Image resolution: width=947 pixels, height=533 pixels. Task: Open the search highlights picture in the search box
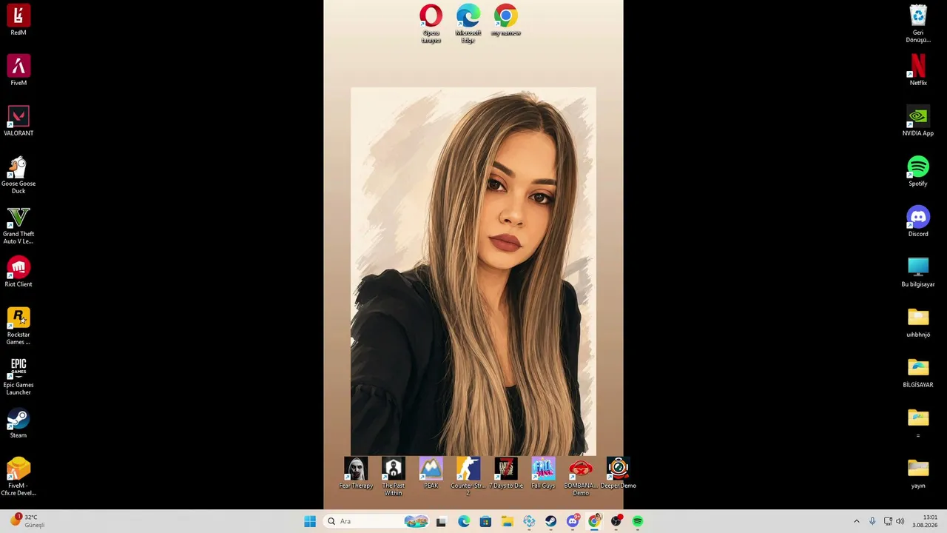[x=416, y=521]
